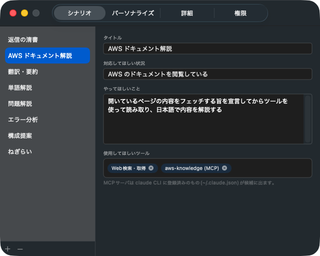320x256 pixels.
Task: Click the 使用してほしいツール label
Action: coord(126,153)
